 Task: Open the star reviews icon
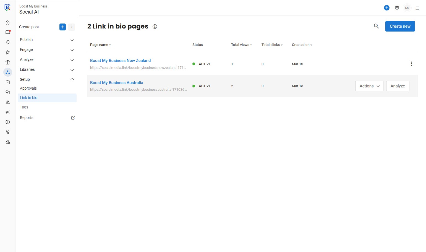(x=8, y=52)
